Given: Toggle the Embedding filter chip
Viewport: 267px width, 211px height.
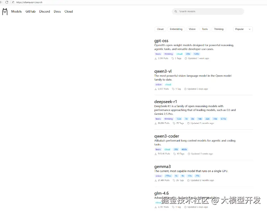Looking at the screenshot, I should [x=176, y=29].
